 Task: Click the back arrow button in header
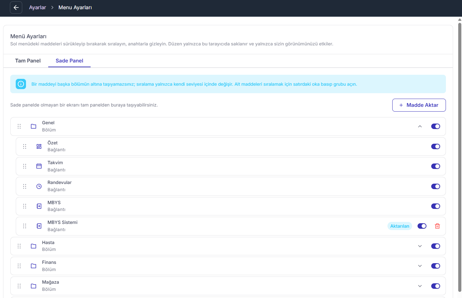(x=16, y=8)
